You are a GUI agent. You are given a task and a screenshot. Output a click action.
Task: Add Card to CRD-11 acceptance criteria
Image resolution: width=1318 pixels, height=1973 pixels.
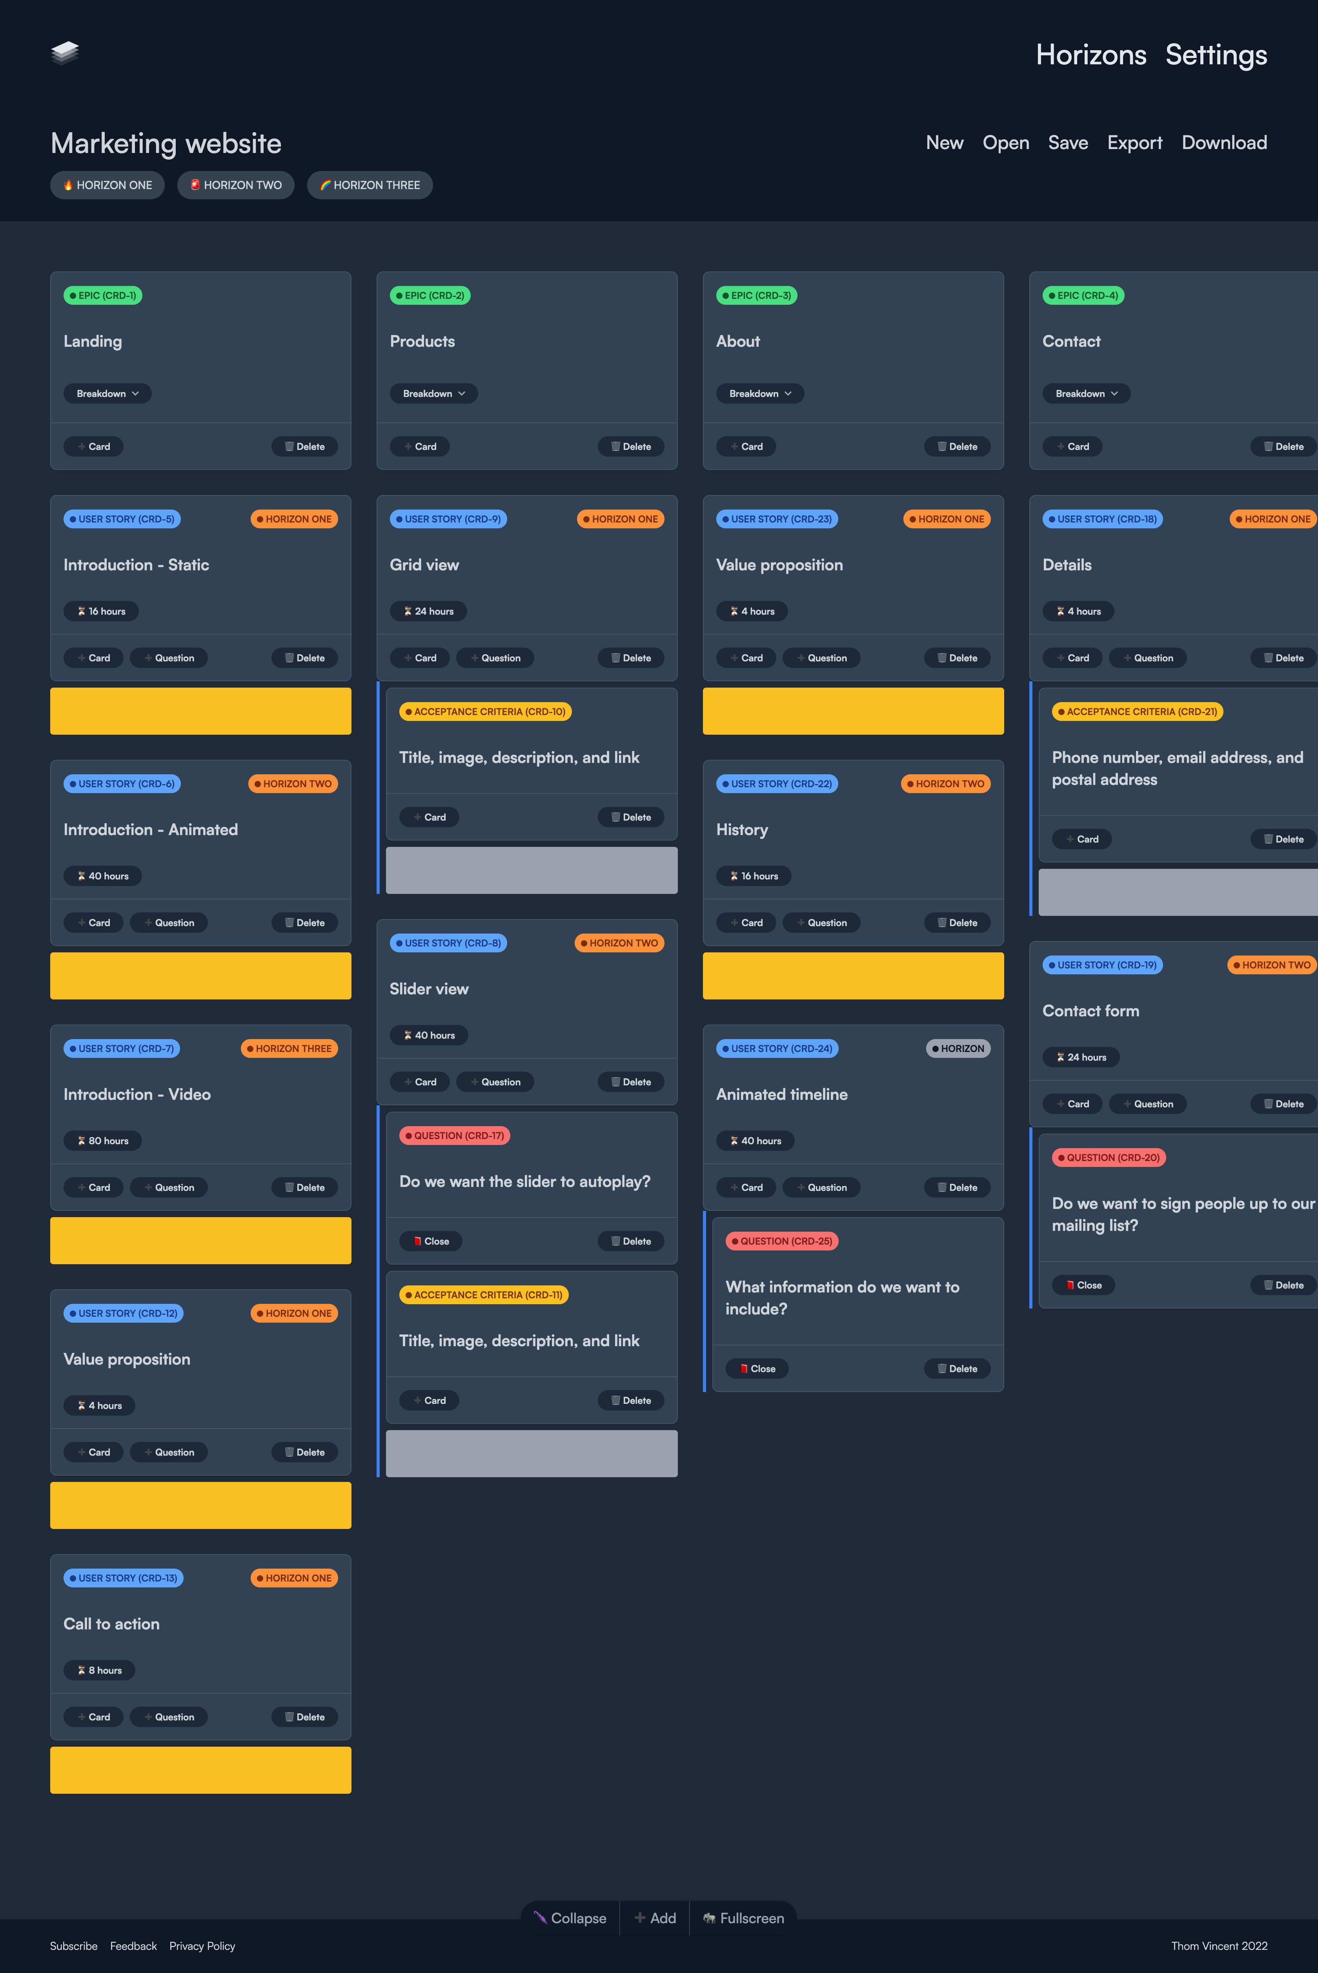click(x=429, y=1400)
